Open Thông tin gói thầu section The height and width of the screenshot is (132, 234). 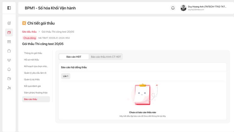pyautogui.click(x=33, y=53)
